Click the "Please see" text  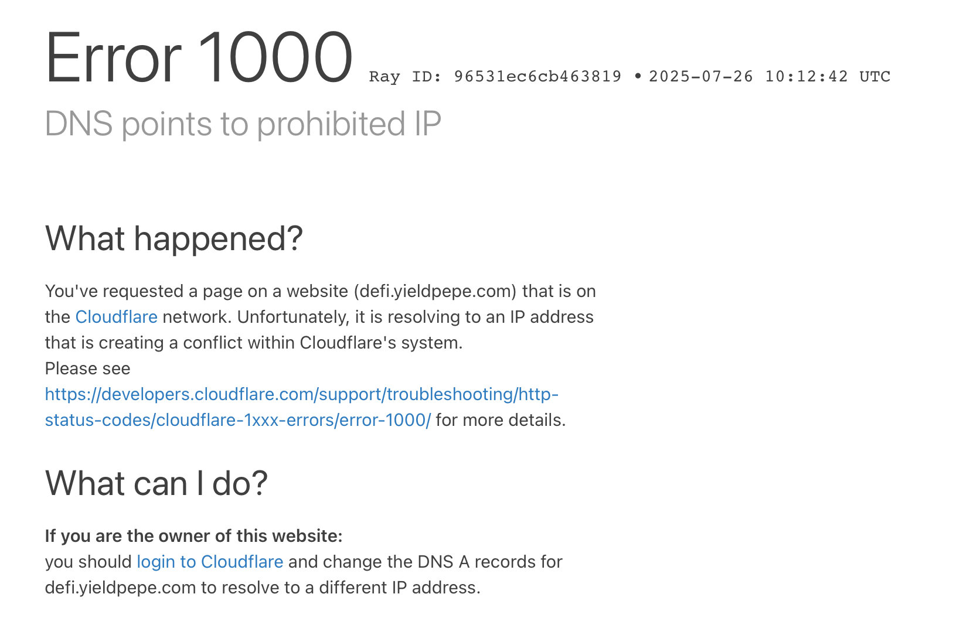pos(88,368)
